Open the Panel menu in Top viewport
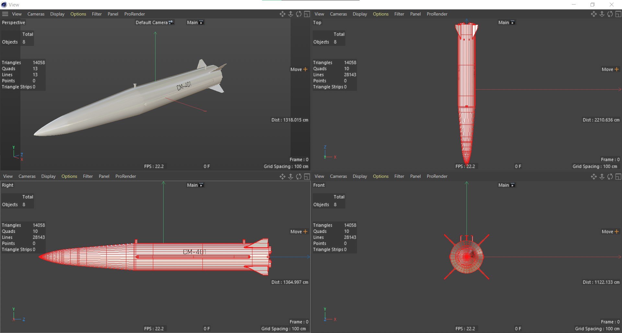The width and height of the screenshot is (622, 333). click(x=415, y=14)
